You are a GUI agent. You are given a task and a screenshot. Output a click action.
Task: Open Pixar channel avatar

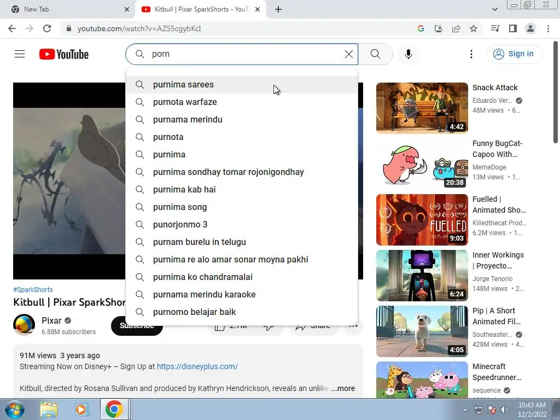click(x=24, y=325)
